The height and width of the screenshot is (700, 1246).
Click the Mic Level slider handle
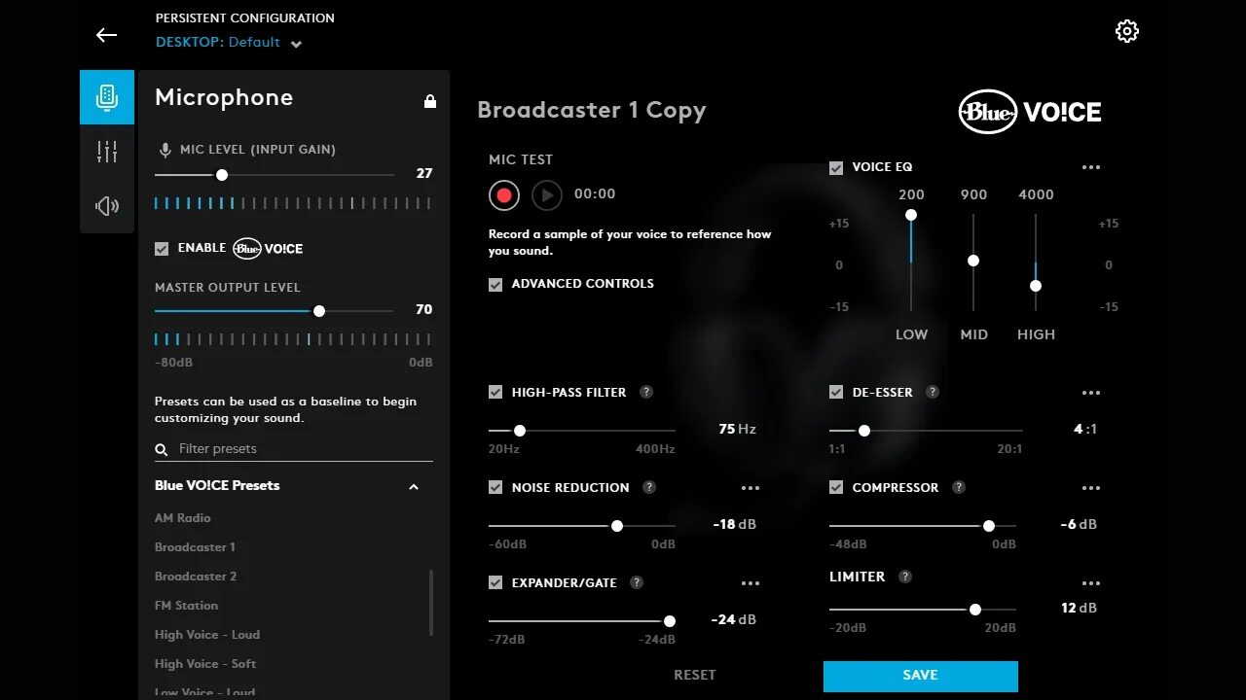click(x=222, y=175)
